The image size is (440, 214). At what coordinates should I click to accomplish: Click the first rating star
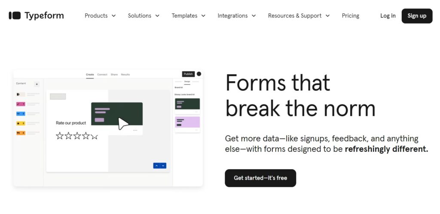coord(60,136)
